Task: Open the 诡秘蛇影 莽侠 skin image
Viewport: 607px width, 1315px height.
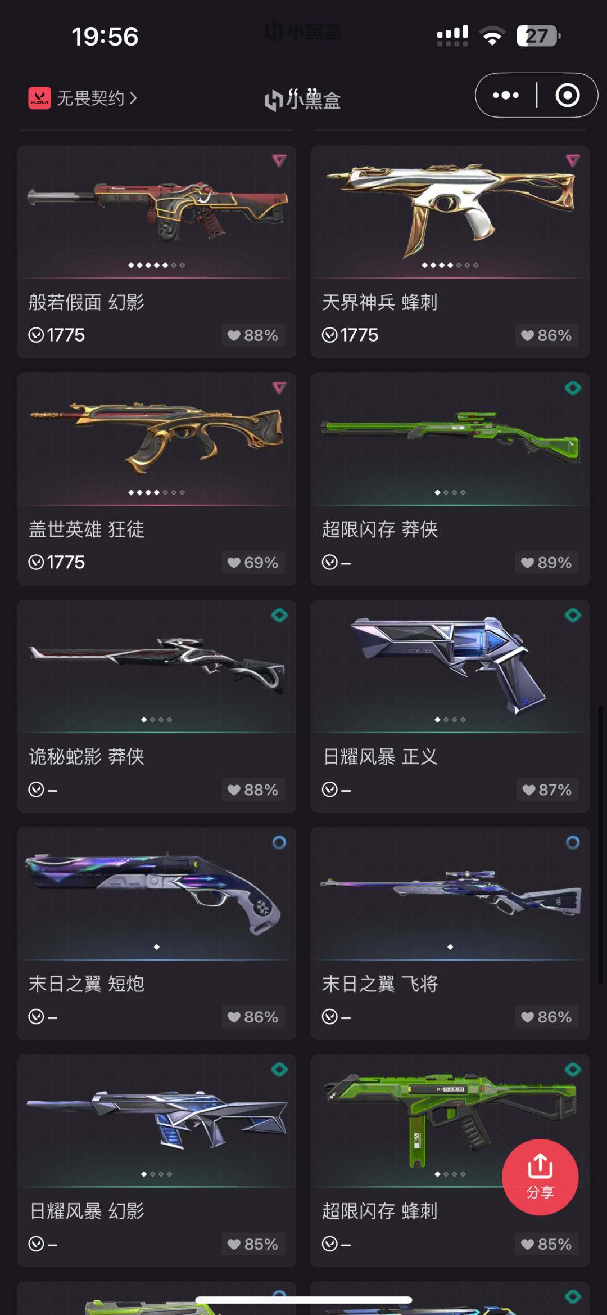Action: 156,666
